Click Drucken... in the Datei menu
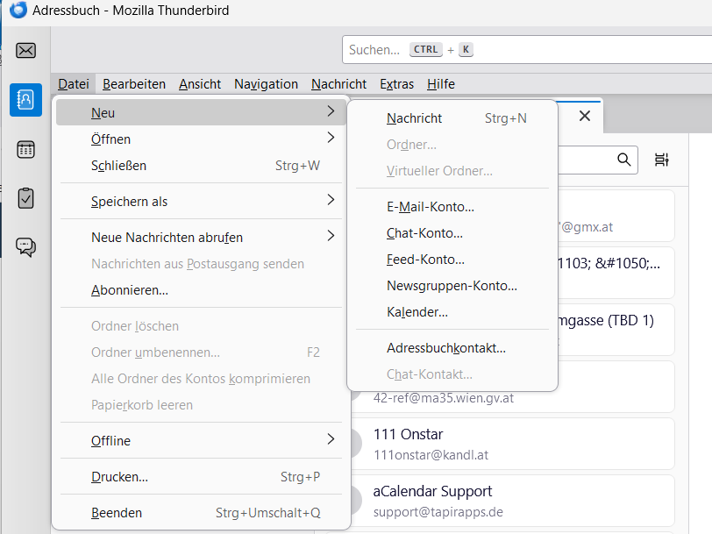The height and width of the screenshot is (534, 712). click(119, 477)
